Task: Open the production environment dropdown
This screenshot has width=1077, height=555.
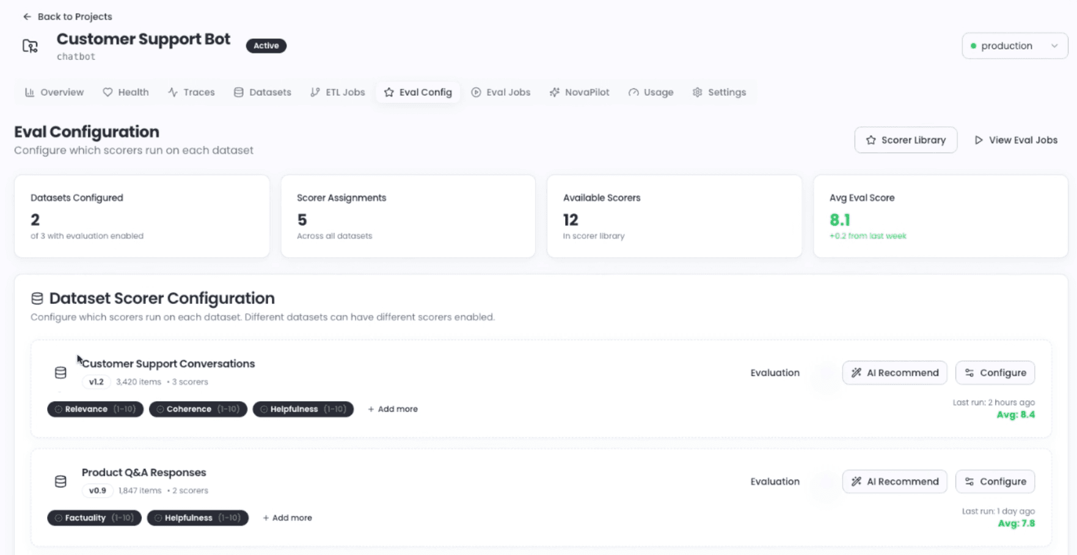Action: click(x=1013, y=46)
